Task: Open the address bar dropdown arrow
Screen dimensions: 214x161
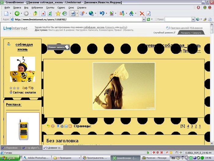Action: pos(144,19)
